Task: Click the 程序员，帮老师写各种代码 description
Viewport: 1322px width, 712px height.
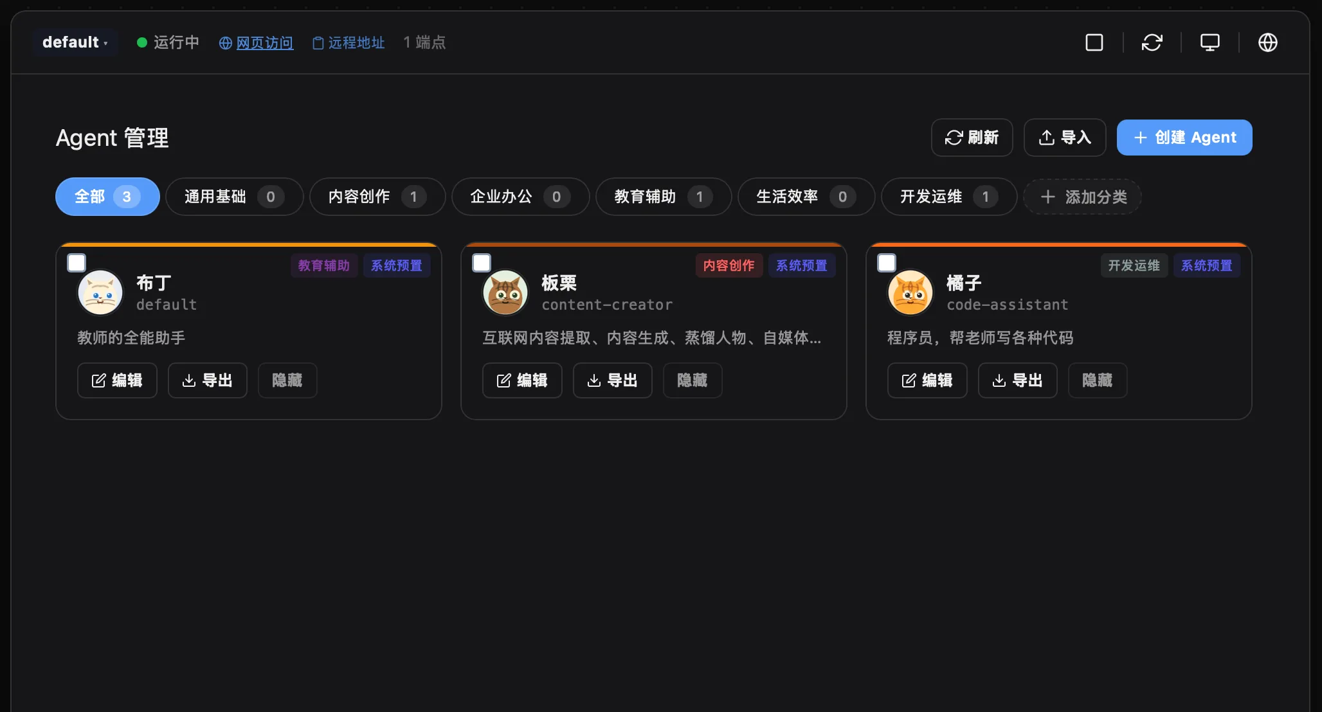Action: [x=981, y=338]
